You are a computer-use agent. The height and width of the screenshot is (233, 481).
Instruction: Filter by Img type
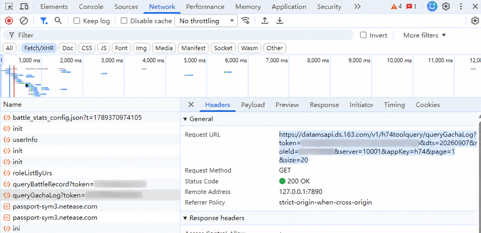coord(141,48)
